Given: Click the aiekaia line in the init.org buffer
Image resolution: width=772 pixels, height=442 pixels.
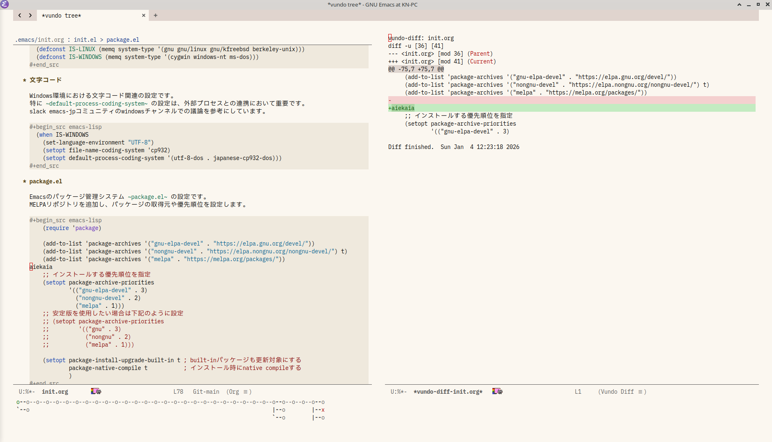Looking at the screenshot, I should coord(41,267).
